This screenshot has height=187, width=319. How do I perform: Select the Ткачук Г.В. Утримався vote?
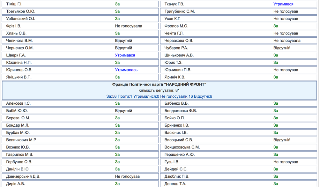pyautogui.click(x=283, y=4)
